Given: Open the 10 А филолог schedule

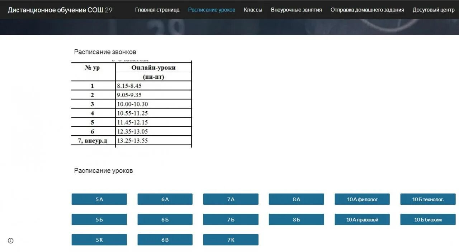Looking at the screenshot, I should pos(362,199).
